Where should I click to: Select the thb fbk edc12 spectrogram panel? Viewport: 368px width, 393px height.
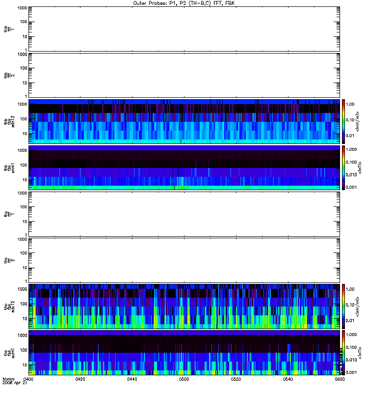[x=184, y=121]
